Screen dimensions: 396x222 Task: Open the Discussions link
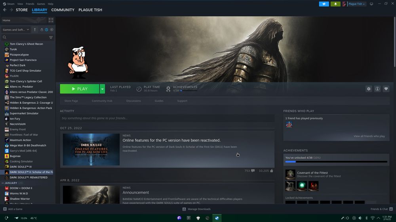[133, 101]
